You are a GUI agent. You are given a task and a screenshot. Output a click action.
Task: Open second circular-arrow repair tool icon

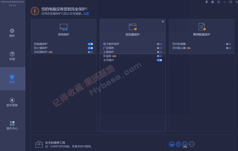[x=178, y=144]
